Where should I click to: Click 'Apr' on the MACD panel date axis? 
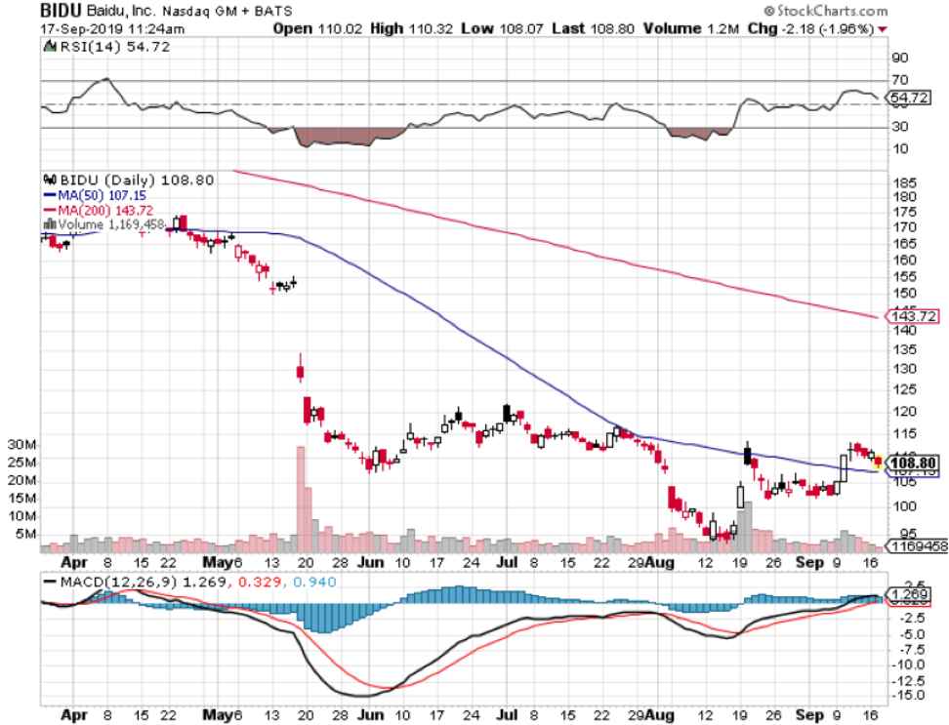point(74,714)
